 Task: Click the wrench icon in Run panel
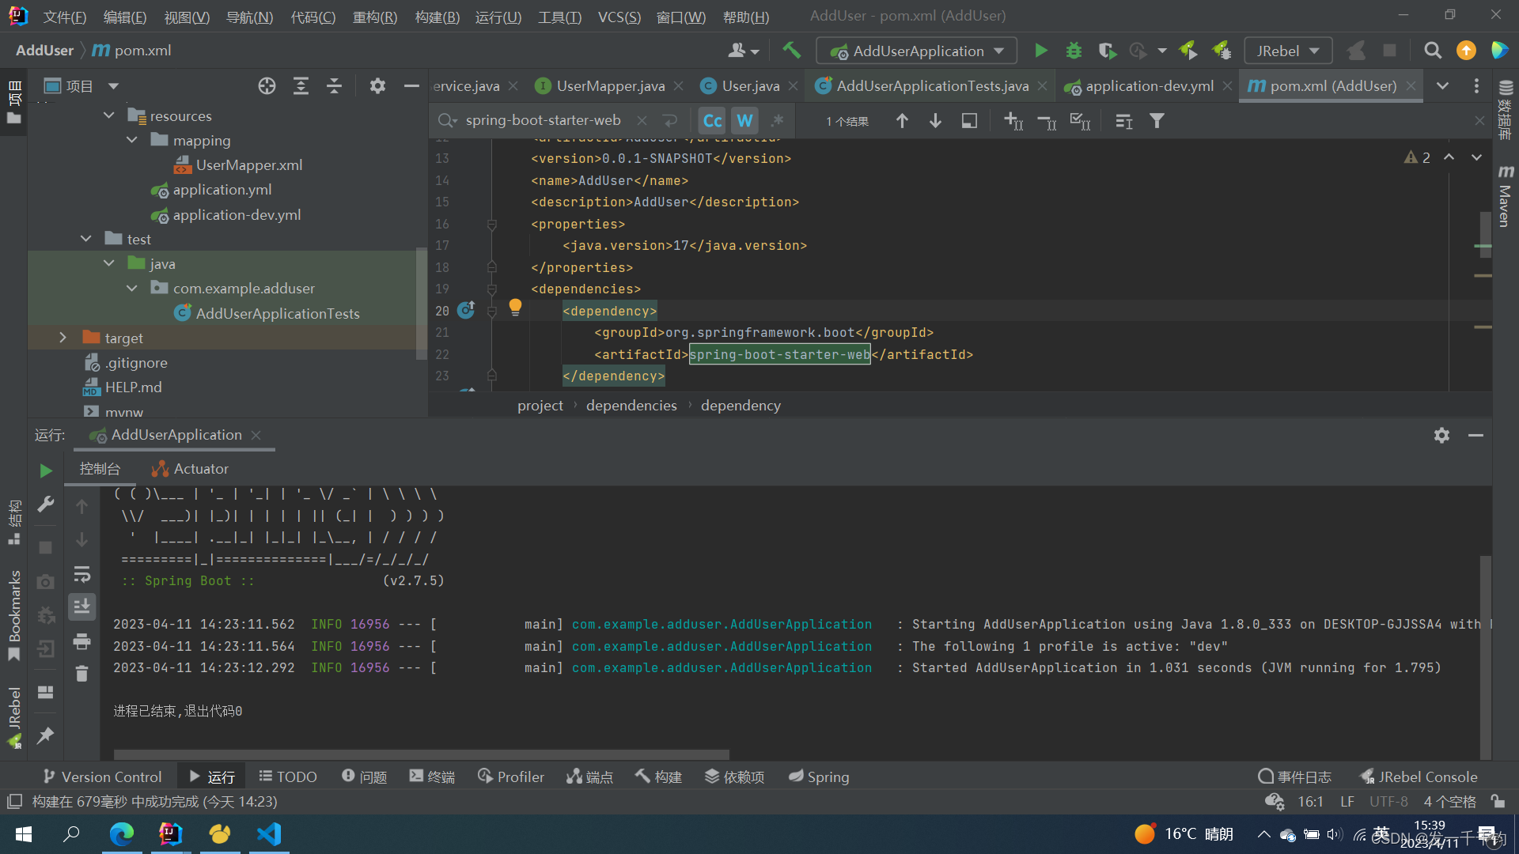pyautogui.click(x=45, y=504)
